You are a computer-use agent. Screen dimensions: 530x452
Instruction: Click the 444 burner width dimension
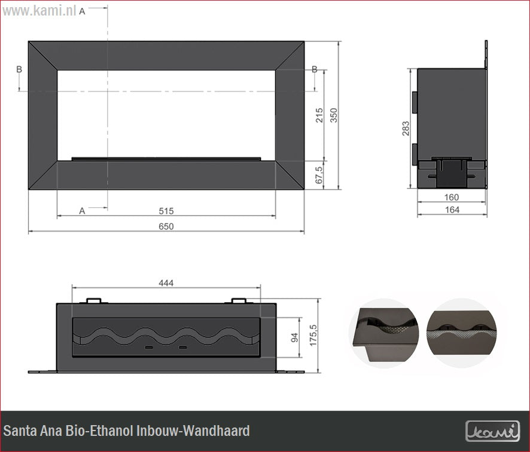166,283
